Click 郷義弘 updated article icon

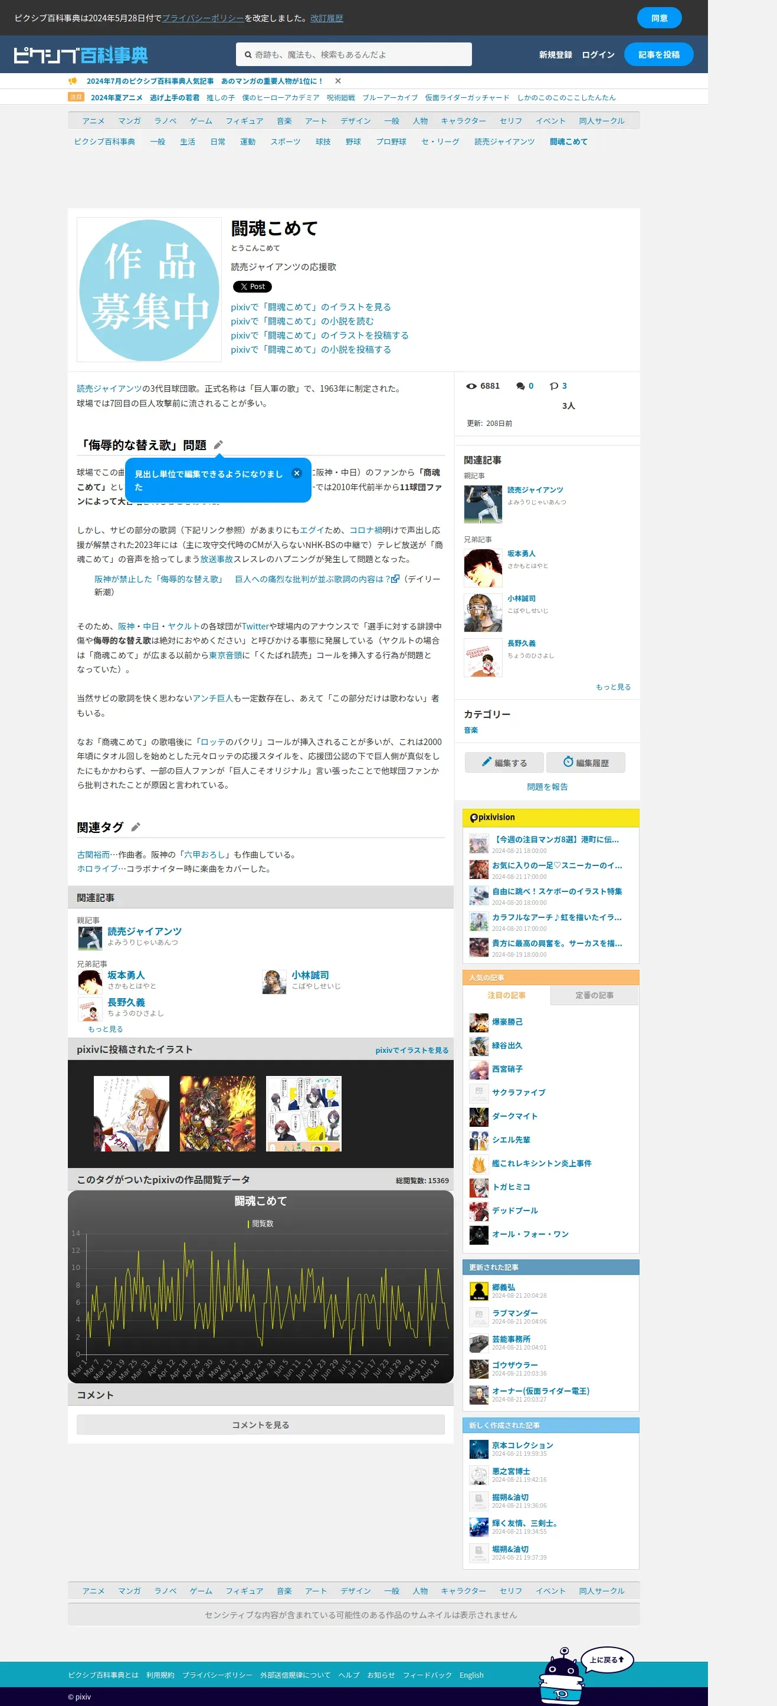click(478, 1291)
